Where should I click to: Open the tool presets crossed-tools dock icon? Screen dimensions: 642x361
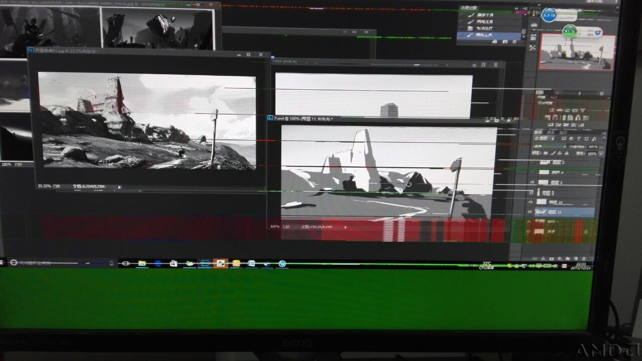[x=533, y=47]
